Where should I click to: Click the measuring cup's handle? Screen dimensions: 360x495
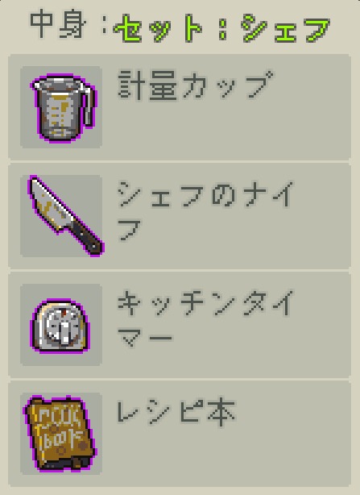89,107
